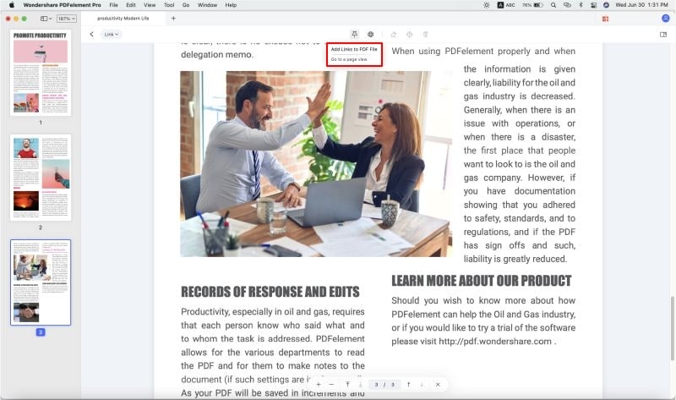Click the battery status indicator

click(x=533, y=5)
